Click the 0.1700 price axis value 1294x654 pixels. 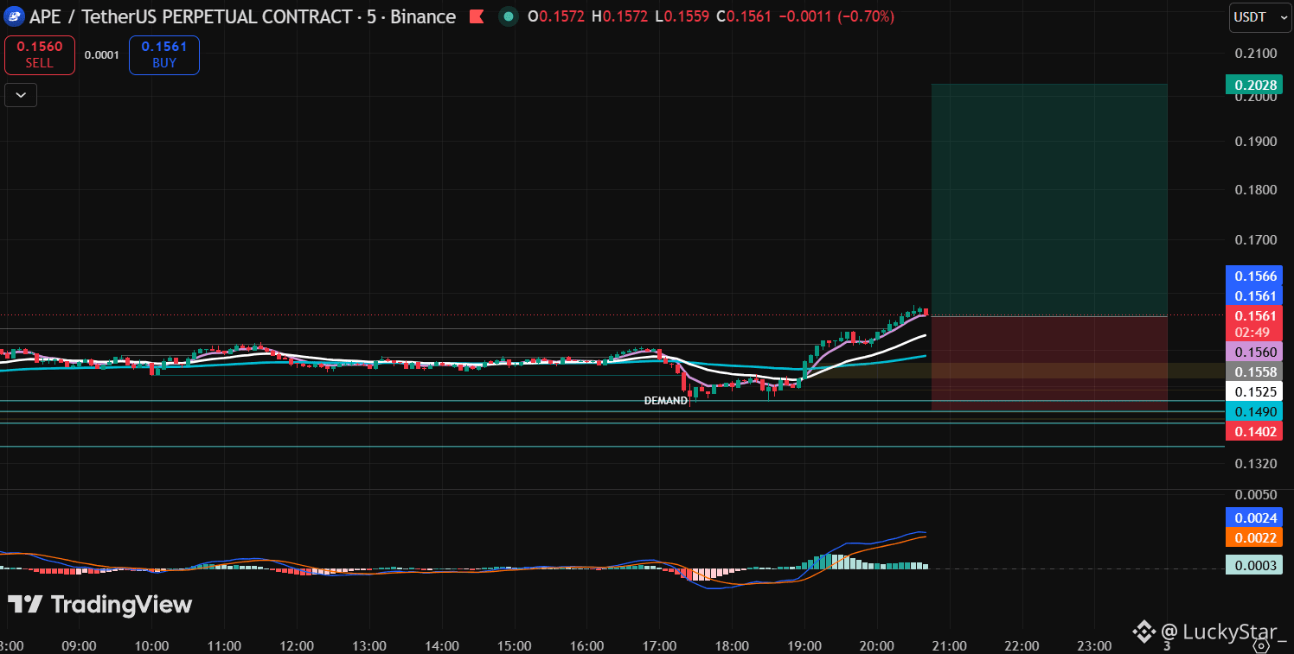pos(1256,239)
